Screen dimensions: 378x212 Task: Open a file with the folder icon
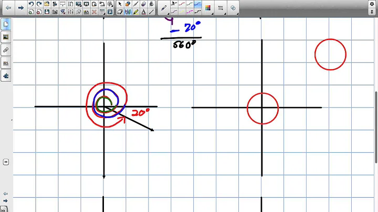(x=47, y=4)
